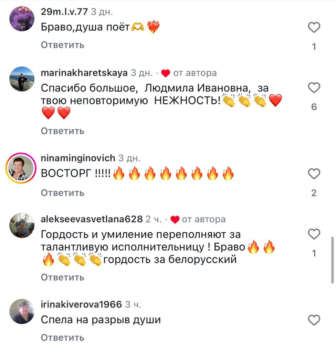This screenshot has height=353, width=336.
Task: Click the comments scrollbar handle
Action: point(333,260)
